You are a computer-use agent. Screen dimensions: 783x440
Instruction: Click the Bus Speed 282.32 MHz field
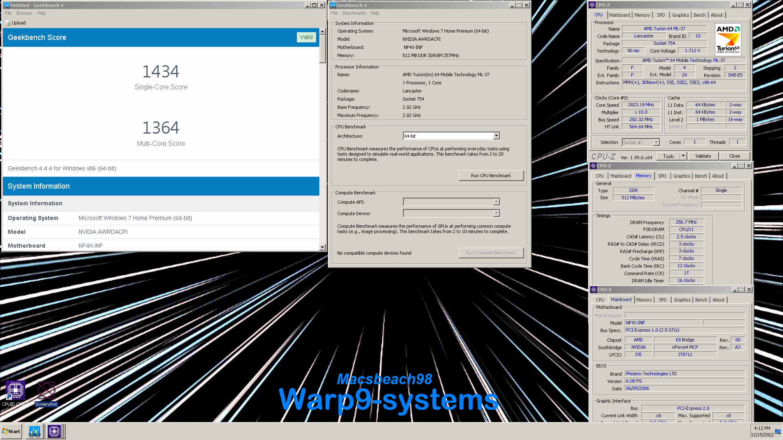tap(641, 119)
